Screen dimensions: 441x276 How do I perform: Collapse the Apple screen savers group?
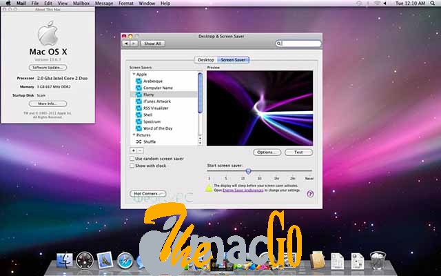pos(134,75)
